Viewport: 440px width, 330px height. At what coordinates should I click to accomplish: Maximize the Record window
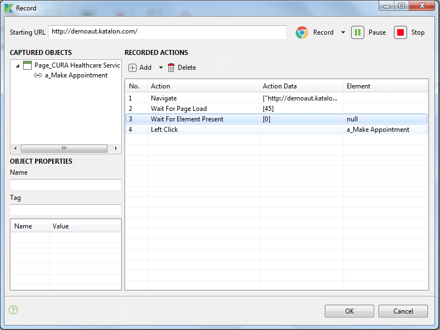(402, 6)
